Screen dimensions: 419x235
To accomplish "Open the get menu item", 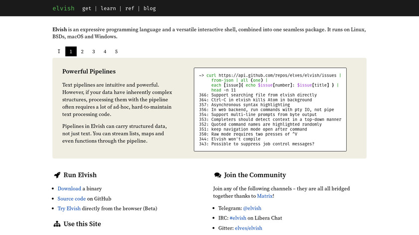I will pos(87,8).
